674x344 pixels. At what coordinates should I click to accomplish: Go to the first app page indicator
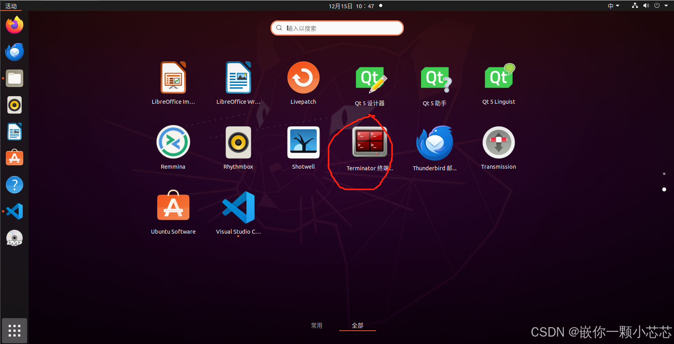pos(664,174)
